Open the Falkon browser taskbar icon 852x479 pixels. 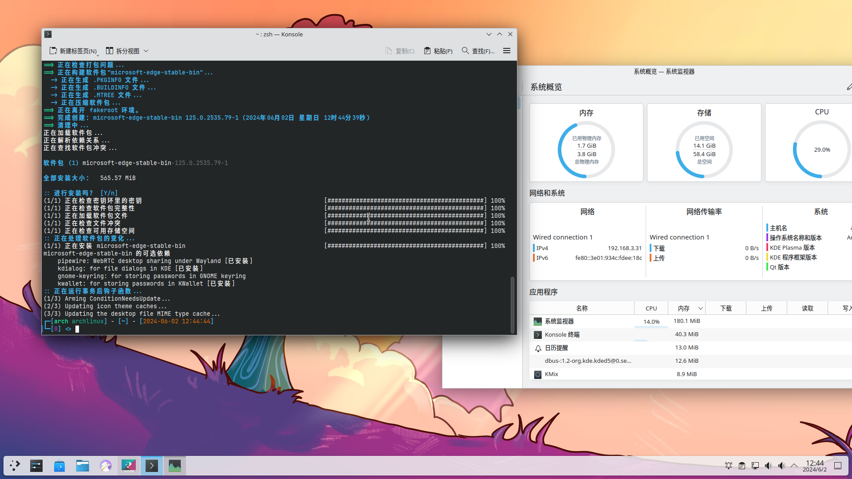pyautogui.click(x=106, y=466)
